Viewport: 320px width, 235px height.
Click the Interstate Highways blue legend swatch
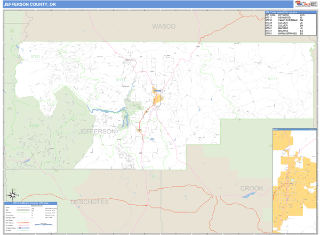click(x=23, y=228)
